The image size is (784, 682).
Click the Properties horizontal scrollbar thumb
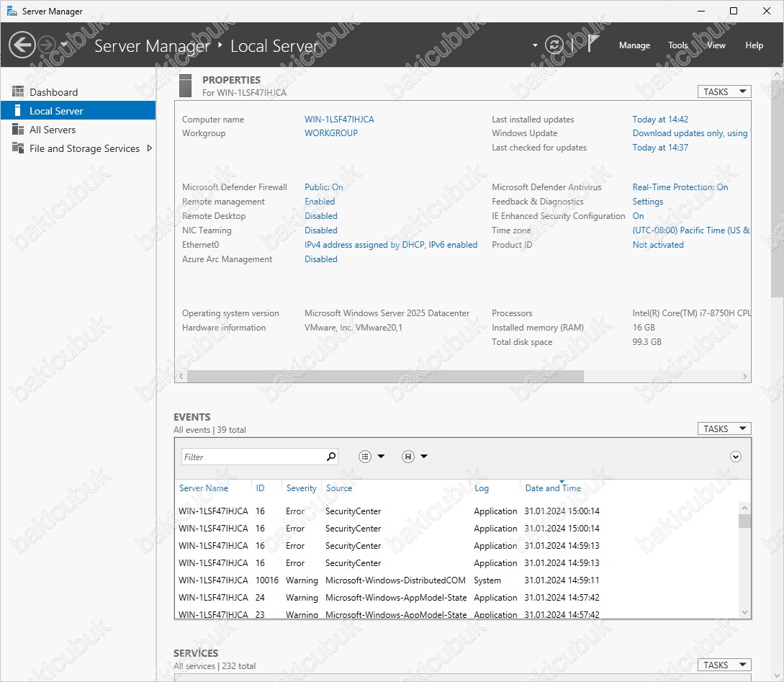[x=385, y=377]
